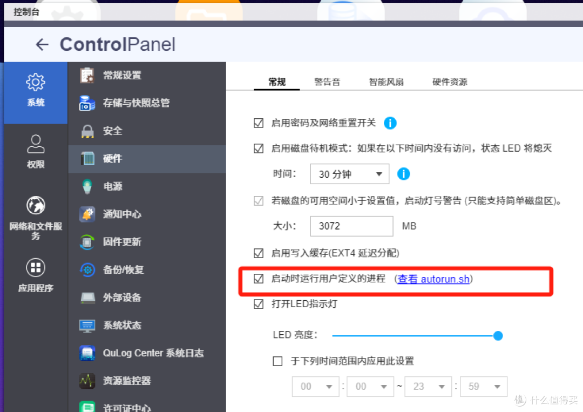Screen dimensions: 583x412
Task: Open the end minute 59 dropdown
Action: 484,386
